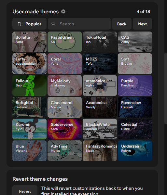
Task: Choose the Purple theme by Karoline
Action: click(x=135, y=85)
